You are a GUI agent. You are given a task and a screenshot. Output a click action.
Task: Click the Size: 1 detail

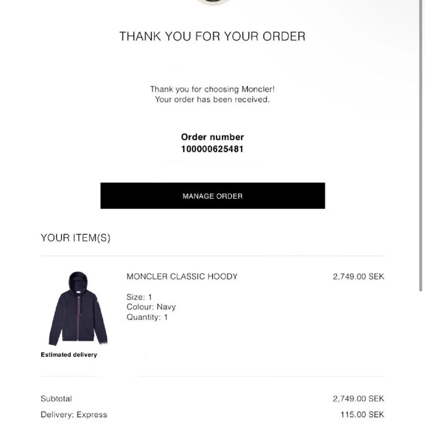click(x=139, y=297)
